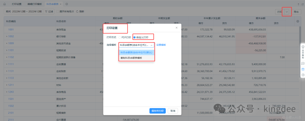Click the 期间 date range field

pyautogui.click(x=24, y=12)
